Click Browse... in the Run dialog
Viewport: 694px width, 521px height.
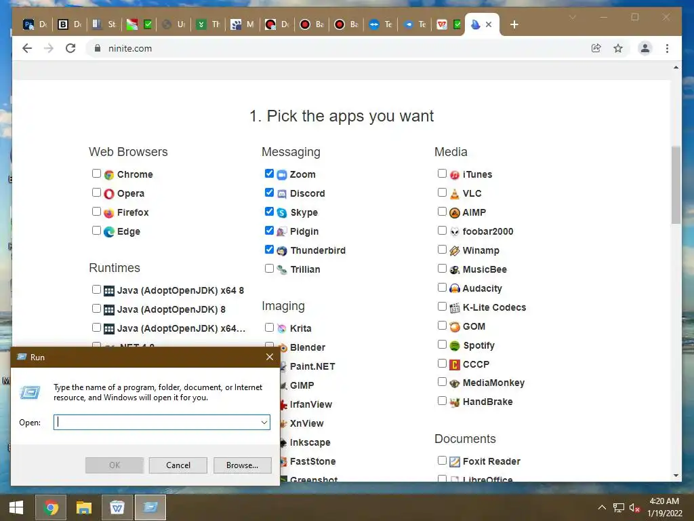coord(242,465)
